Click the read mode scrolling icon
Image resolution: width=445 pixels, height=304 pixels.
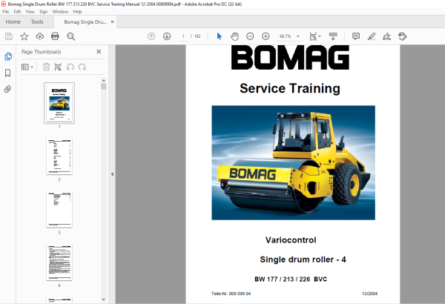[333, 36]
